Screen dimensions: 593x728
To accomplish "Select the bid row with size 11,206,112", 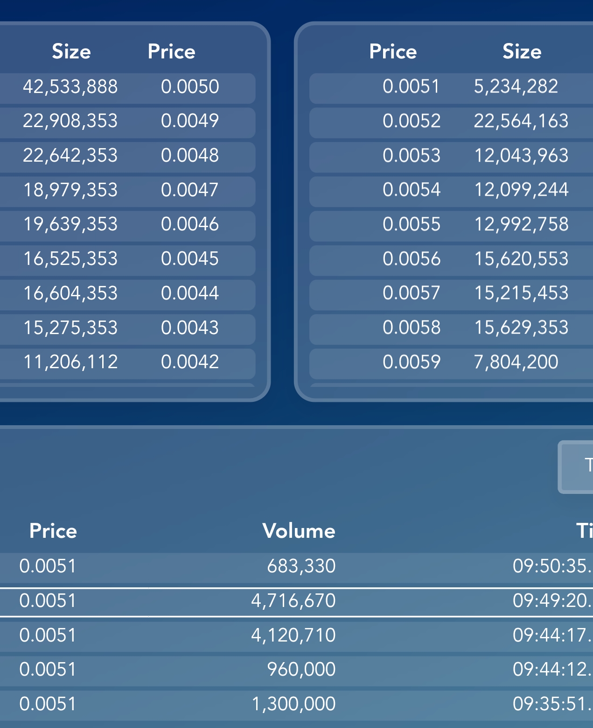I will coord(70,362).
